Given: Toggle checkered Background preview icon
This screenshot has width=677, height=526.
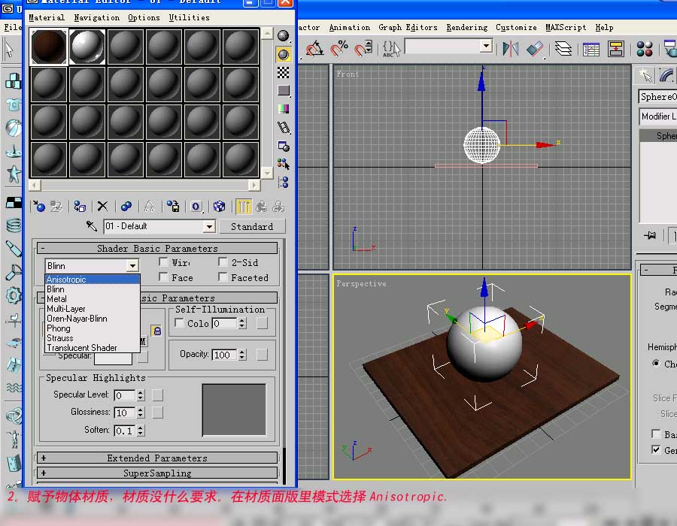Looking at the screenshot, I should tap(284, 72).
